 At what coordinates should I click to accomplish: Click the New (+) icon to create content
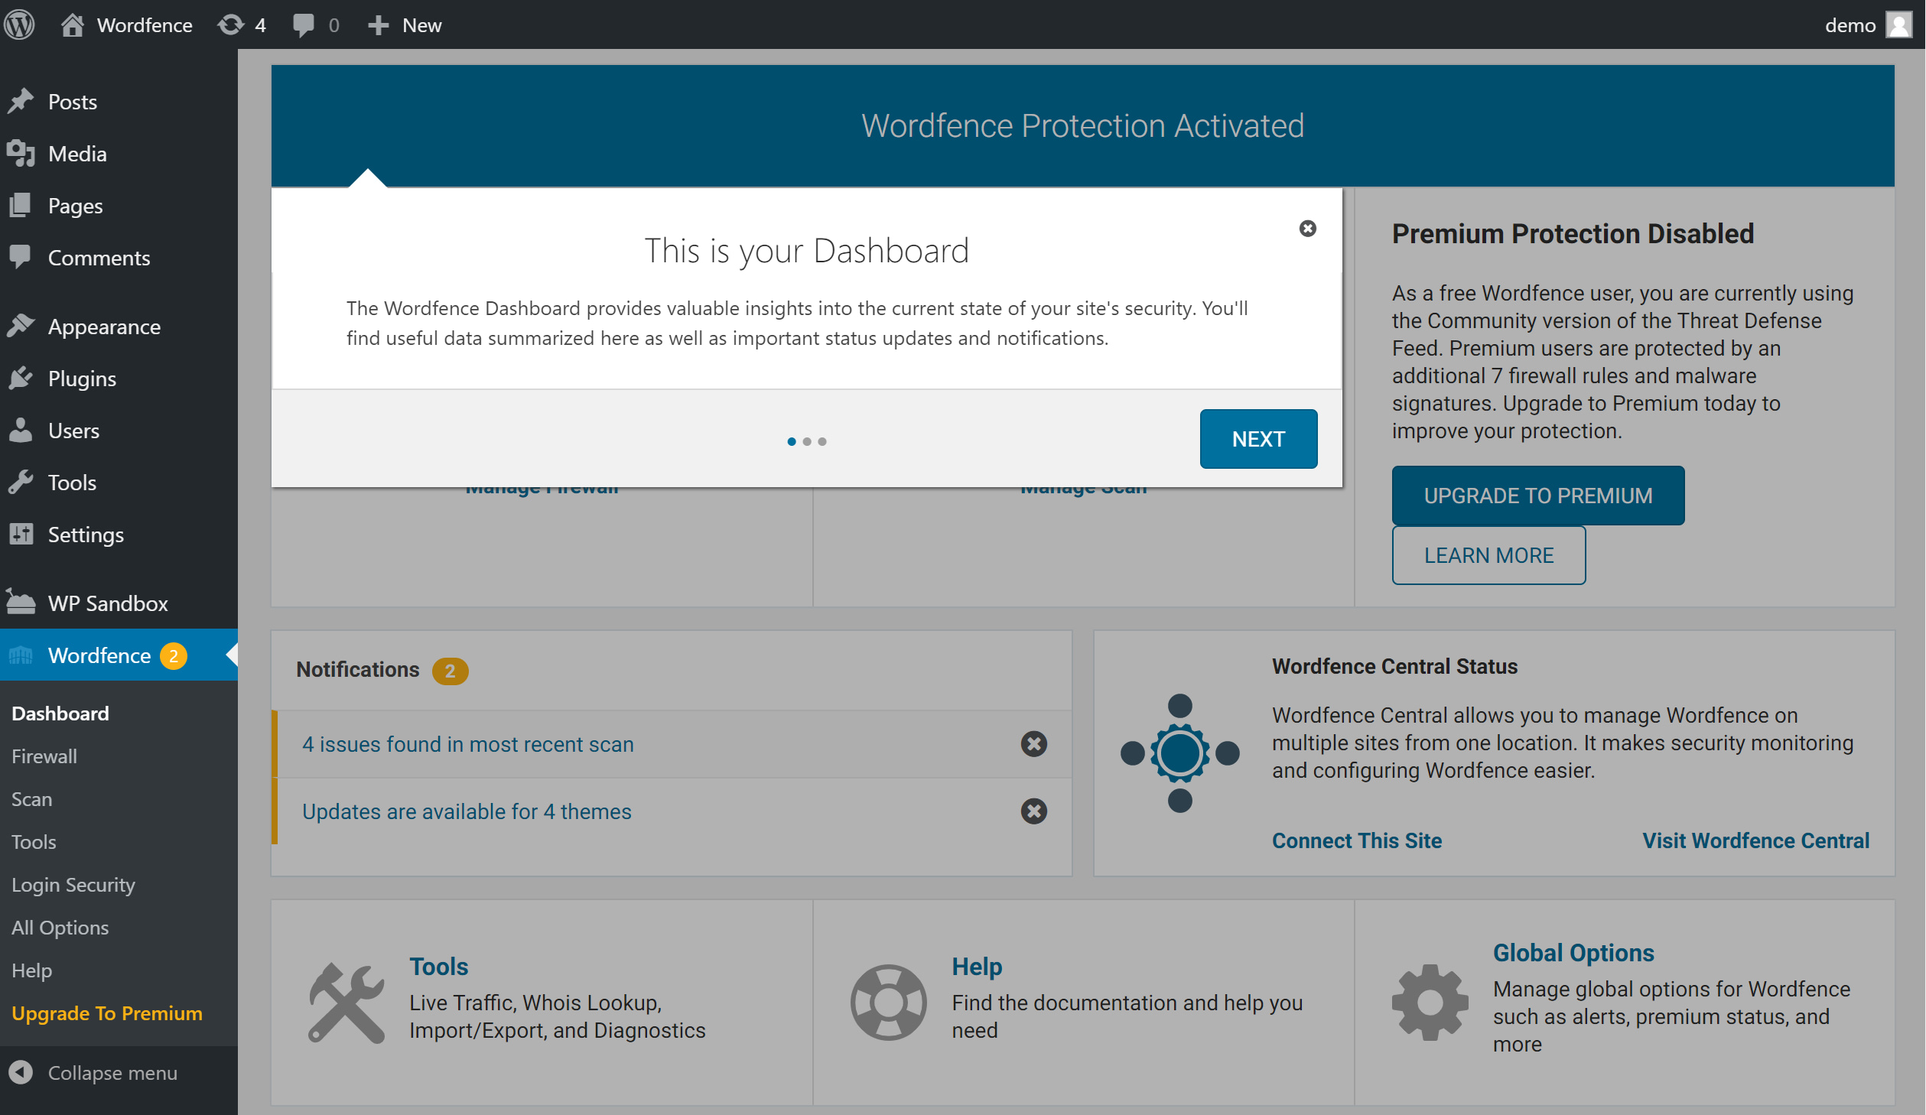[378, 24]
